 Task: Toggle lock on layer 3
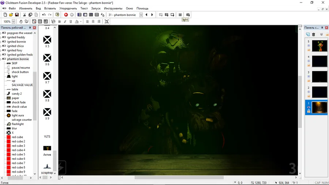309,80
